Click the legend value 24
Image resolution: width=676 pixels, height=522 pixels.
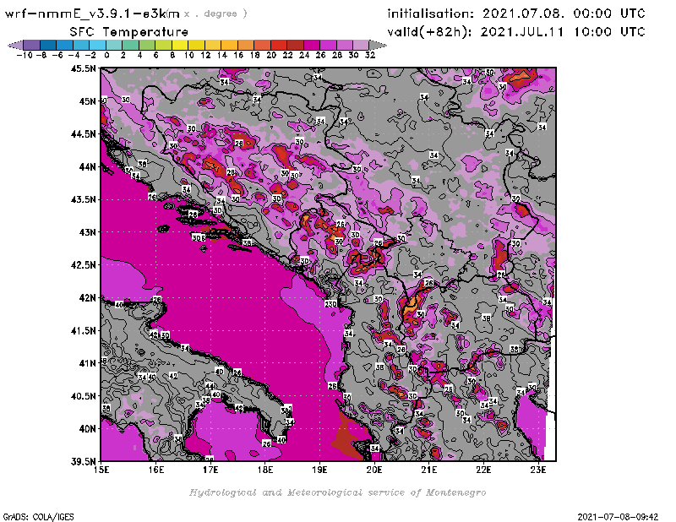click(304, 55)
